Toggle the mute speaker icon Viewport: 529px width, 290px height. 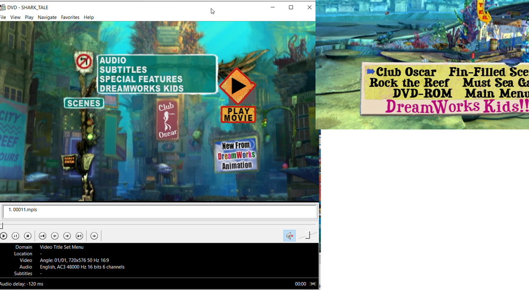coord(289,236)
